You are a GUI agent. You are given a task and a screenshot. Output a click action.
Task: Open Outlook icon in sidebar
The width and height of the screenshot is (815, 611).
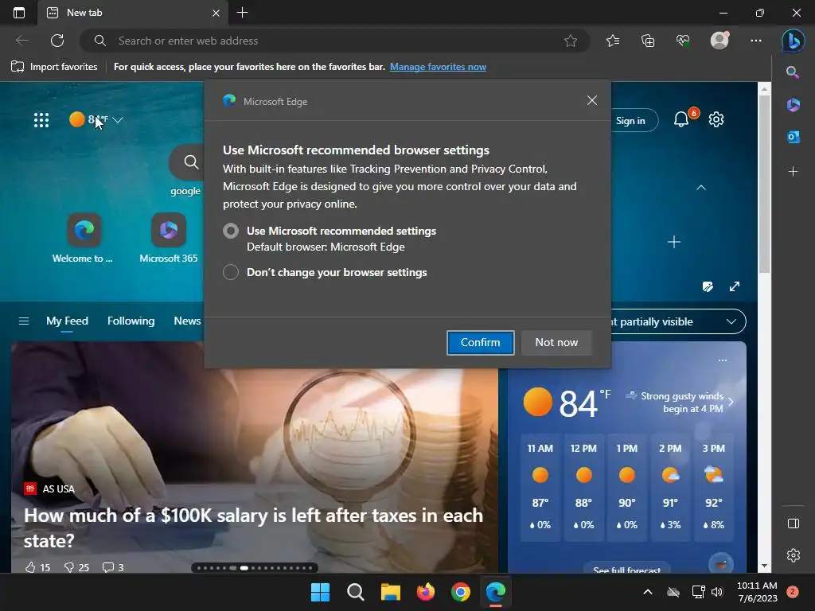coord(794,137)
